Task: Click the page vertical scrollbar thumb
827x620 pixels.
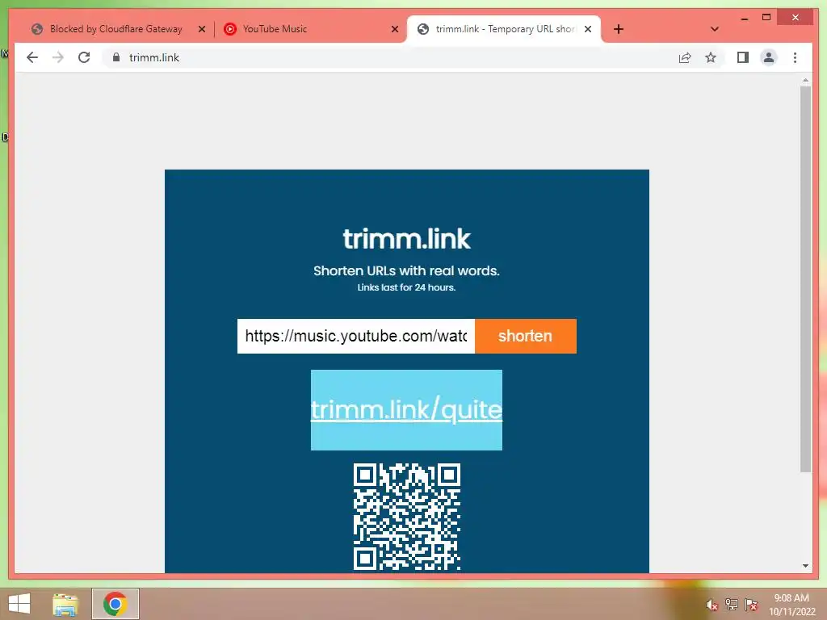Action: coord(805,279)
